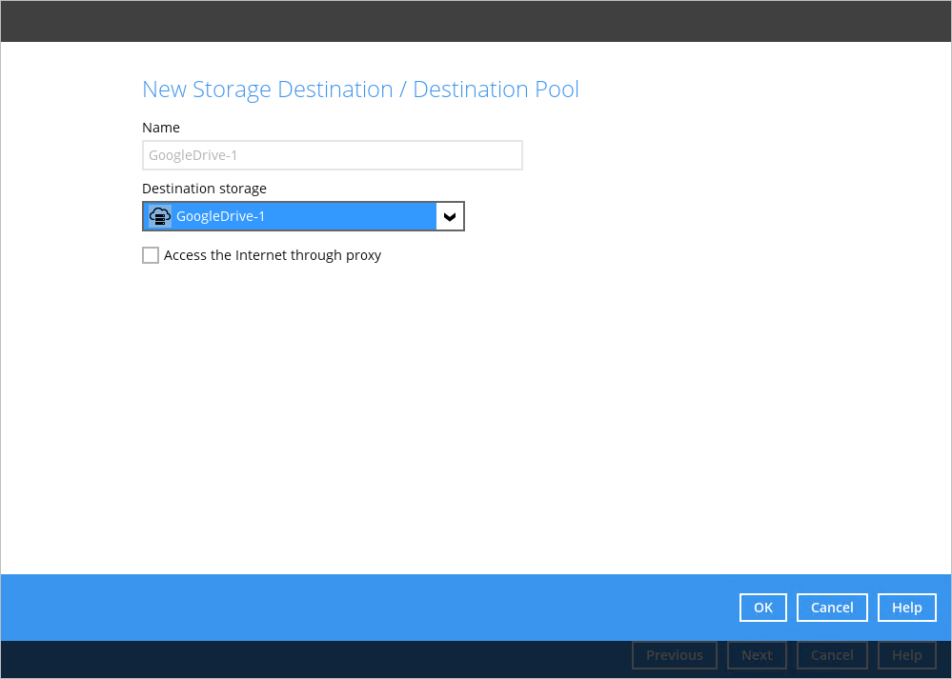Image resolution: width=952 pixels, height=679 pixels.
Task: Click the "Destination Pool" part of the heading
Action: [x=496, y=90]
